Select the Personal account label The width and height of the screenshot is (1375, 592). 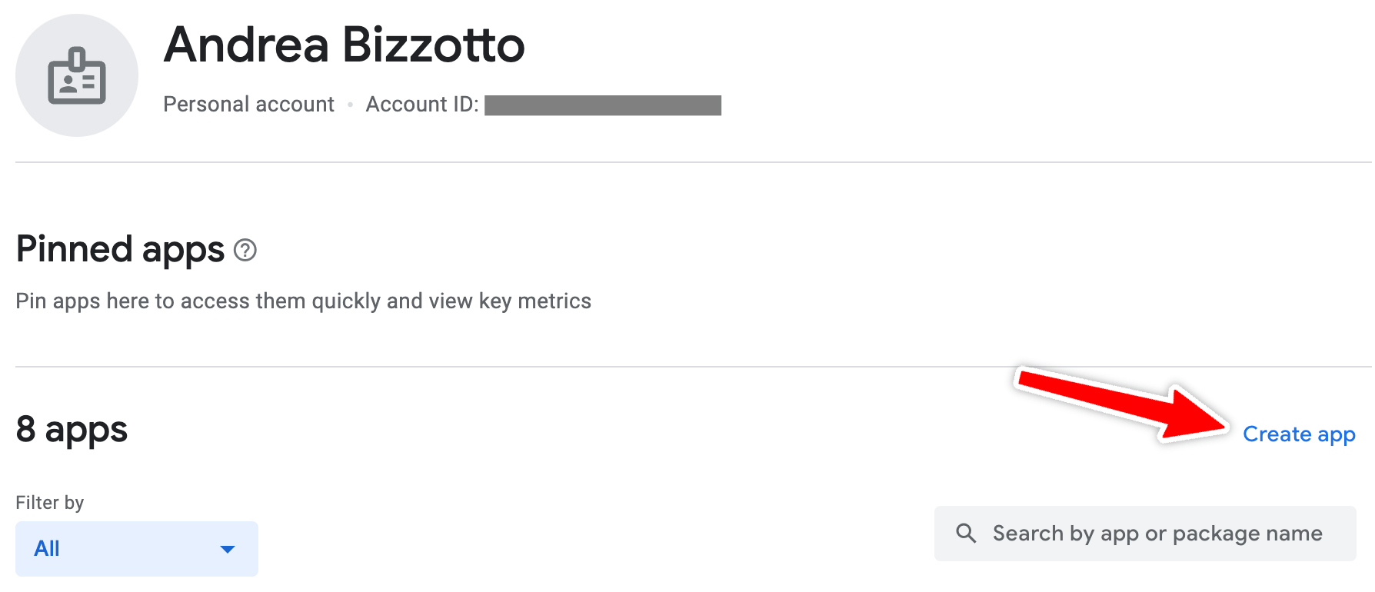pos(248,105)
